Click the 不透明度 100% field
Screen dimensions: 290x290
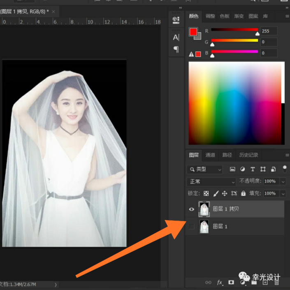point(271,181)
